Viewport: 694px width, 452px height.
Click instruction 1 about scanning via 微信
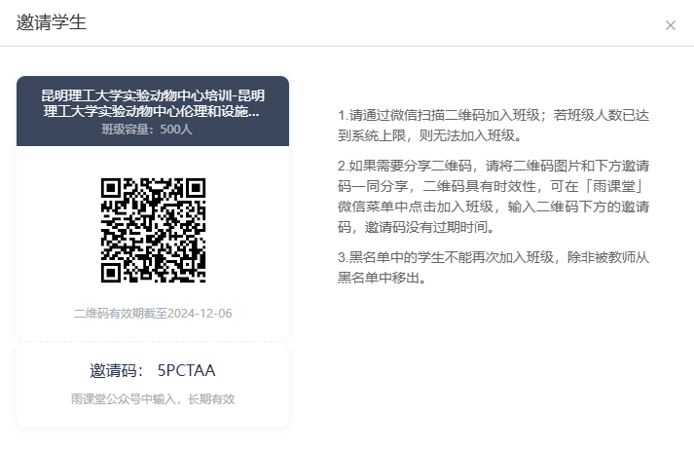point(493,126)
